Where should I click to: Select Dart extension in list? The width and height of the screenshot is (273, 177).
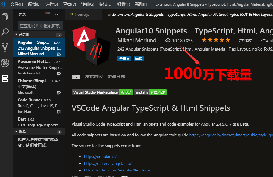tap(39, 122)
